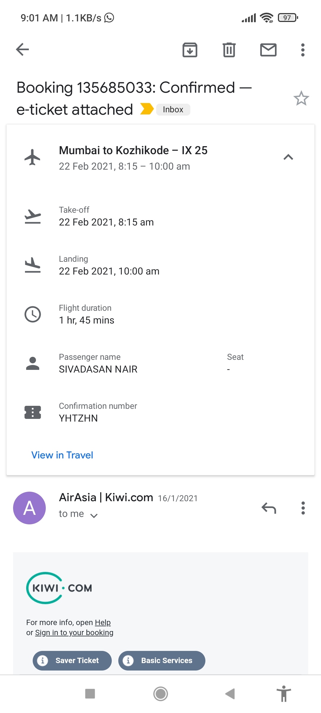Click Sign in to your booking link
The image size is (321, 713).
[x=74, y=632]
